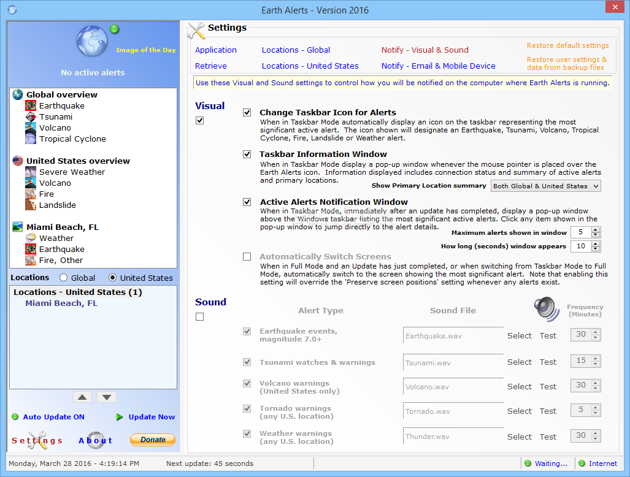Increase how long window appears seconds
Screen dimensions: 630x477
click(596, 244)
